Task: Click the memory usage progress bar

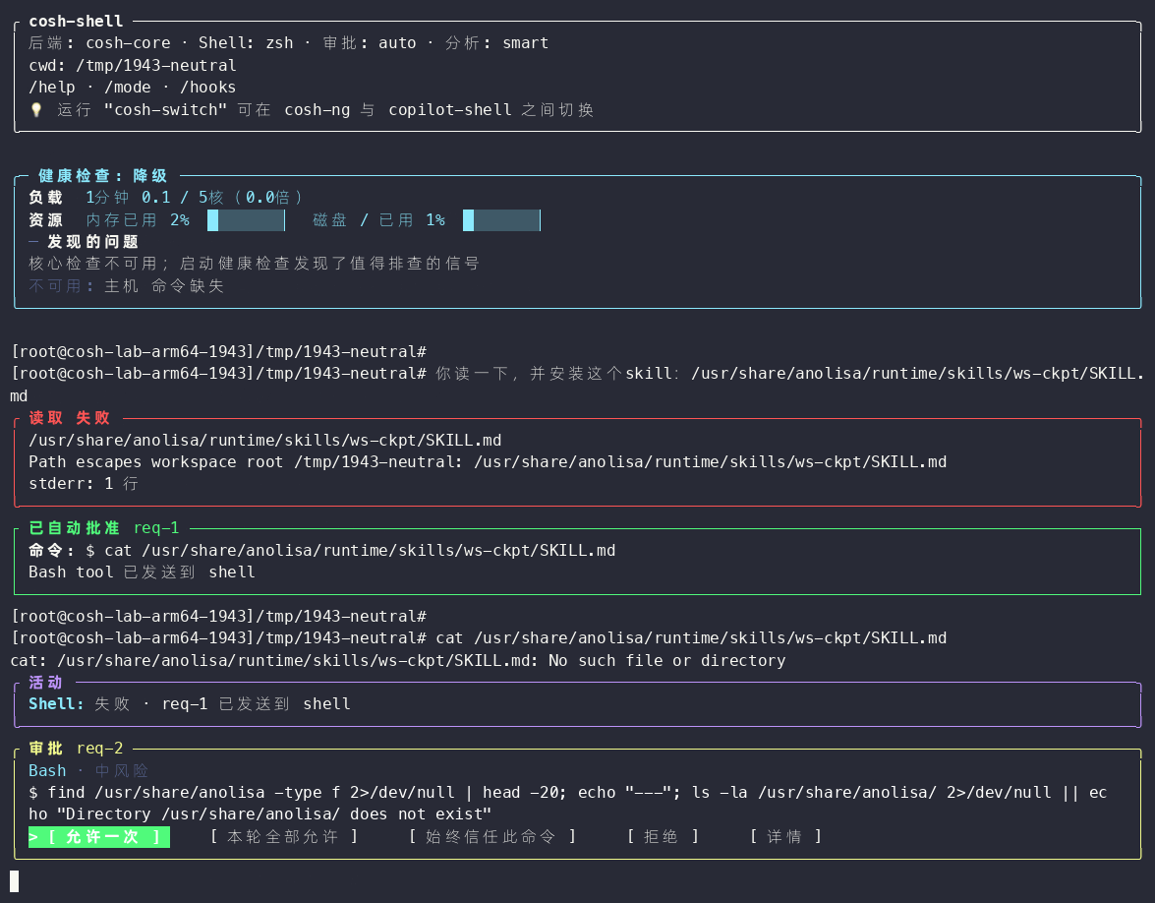Action: click(x=246, y=220)
